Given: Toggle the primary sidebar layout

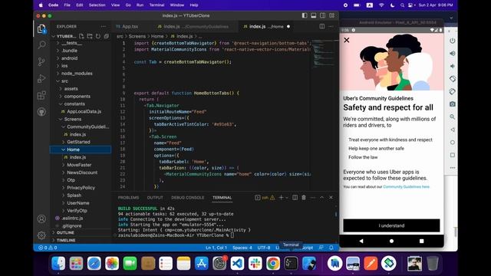Looking at the screenshot, I should [305, 15].
